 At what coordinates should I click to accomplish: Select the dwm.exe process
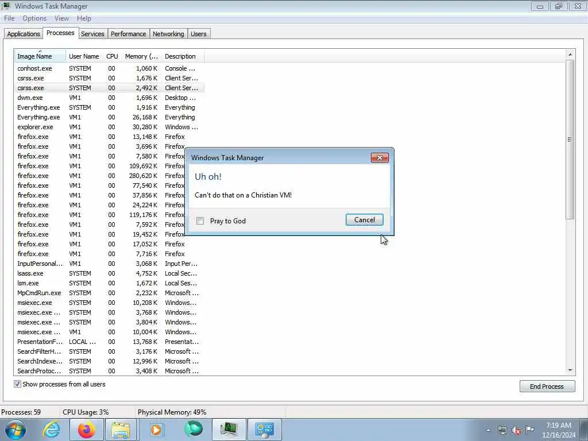[110, 98]
